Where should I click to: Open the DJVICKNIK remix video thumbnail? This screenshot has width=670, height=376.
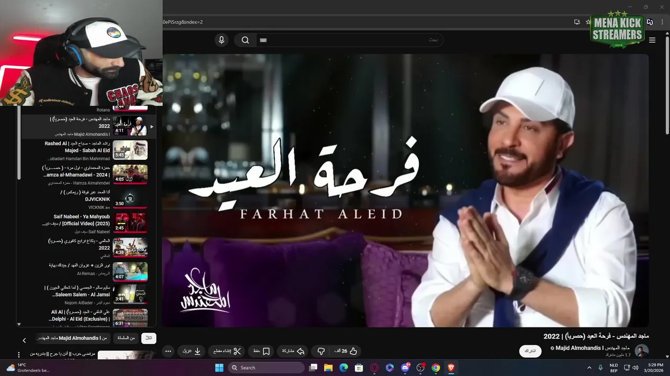pos(130,199)
